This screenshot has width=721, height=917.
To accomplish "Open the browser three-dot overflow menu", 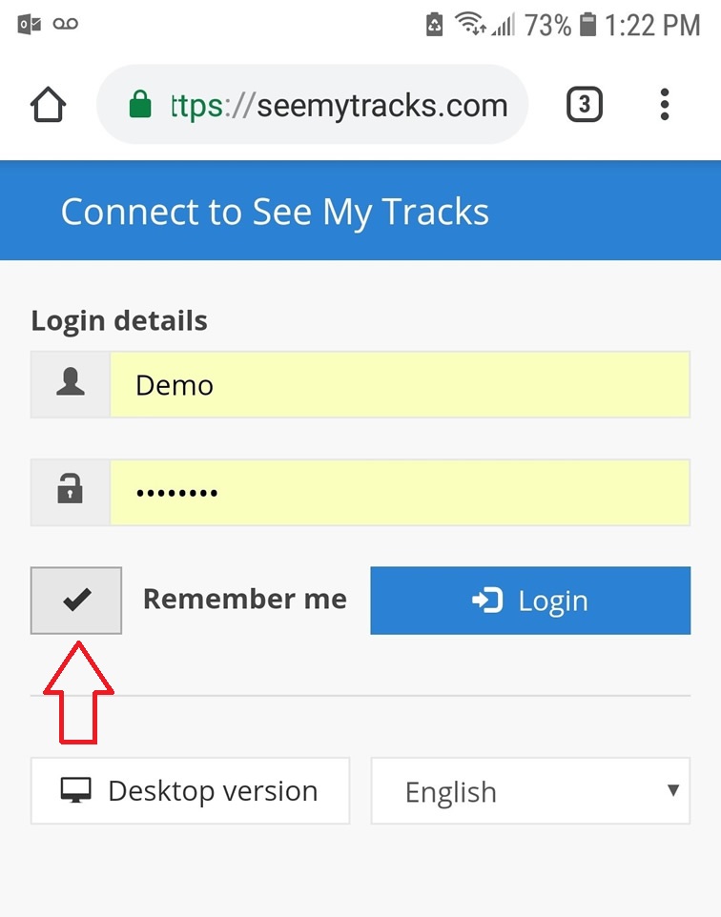I will 664,105.
